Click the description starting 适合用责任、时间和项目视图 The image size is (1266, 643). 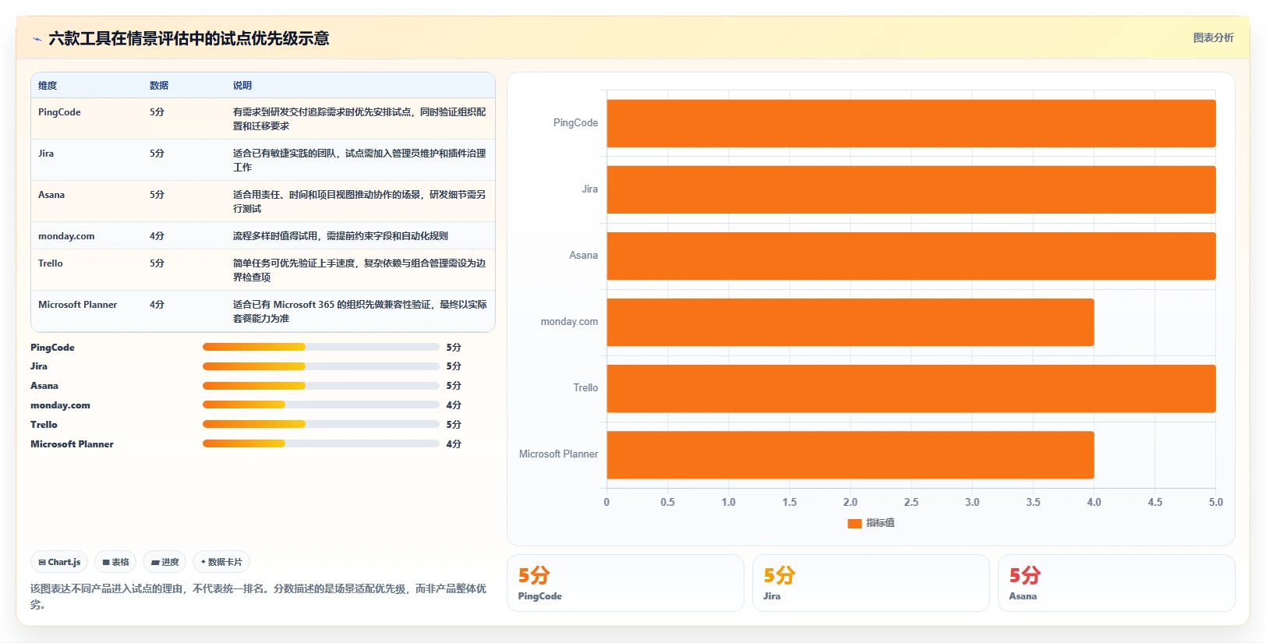359,202
